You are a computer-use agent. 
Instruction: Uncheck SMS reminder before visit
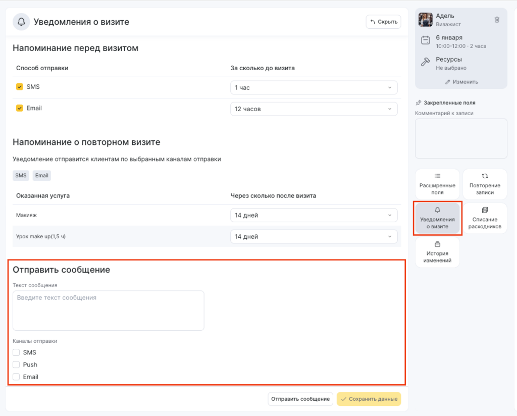pyautogui.click(x=20, y=87)
